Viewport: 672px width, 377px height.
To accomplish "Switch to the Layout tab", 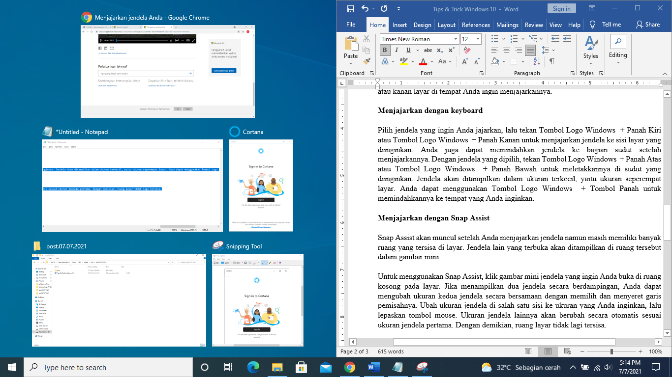I will click(x=447, y=25).
